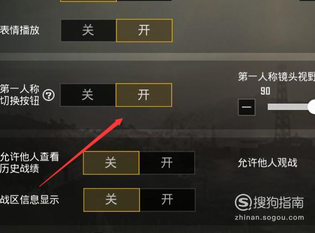
Task: Set 允许他人查看历史战绩 to 关
Action: (x=111, y=163)
